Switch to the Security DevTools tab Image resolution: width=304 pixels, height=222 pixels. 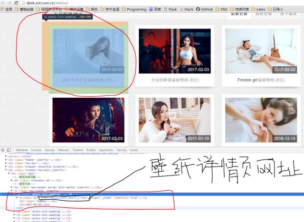pos(122,150)
